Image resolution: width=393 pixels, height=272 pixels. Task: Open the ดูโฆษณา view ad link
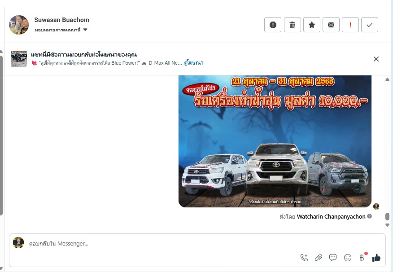click(193, 63)
